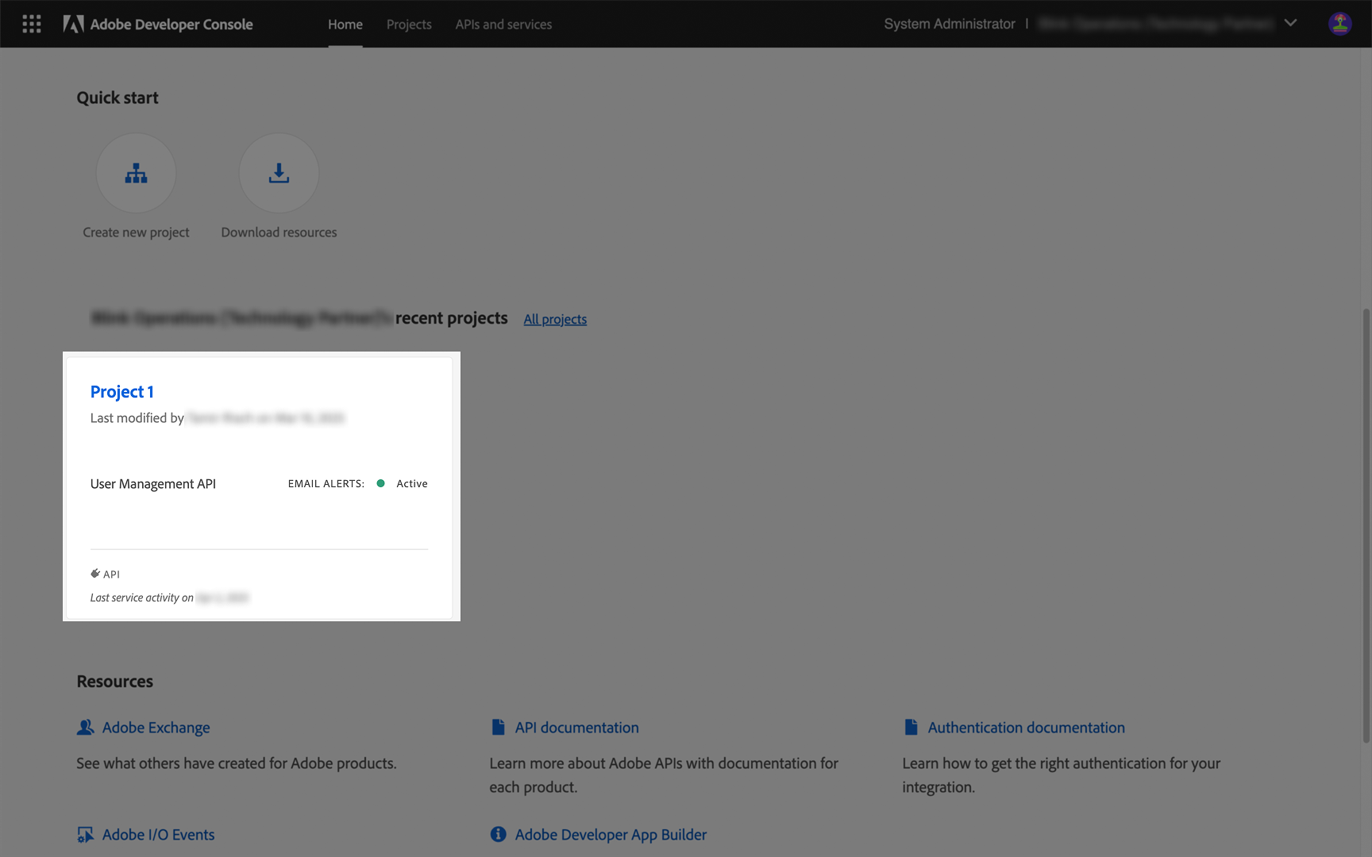Click the Adobe I/O Events icon

(x=85, y=835)
